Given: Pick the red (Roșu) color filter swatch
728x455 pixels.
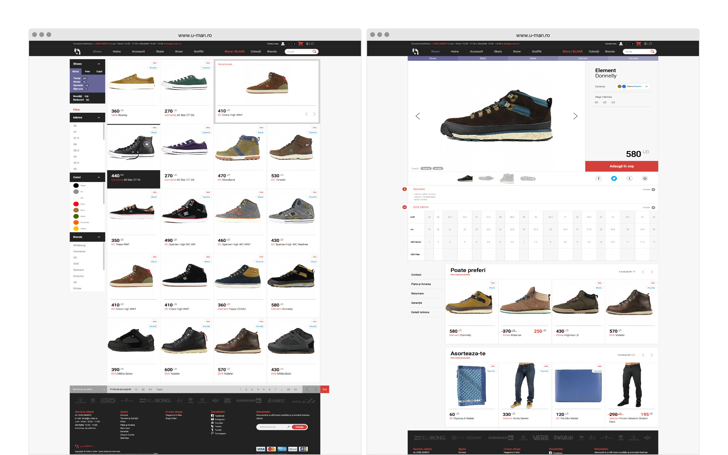Looking at the screenshot, I should click(x=76, y=204).
